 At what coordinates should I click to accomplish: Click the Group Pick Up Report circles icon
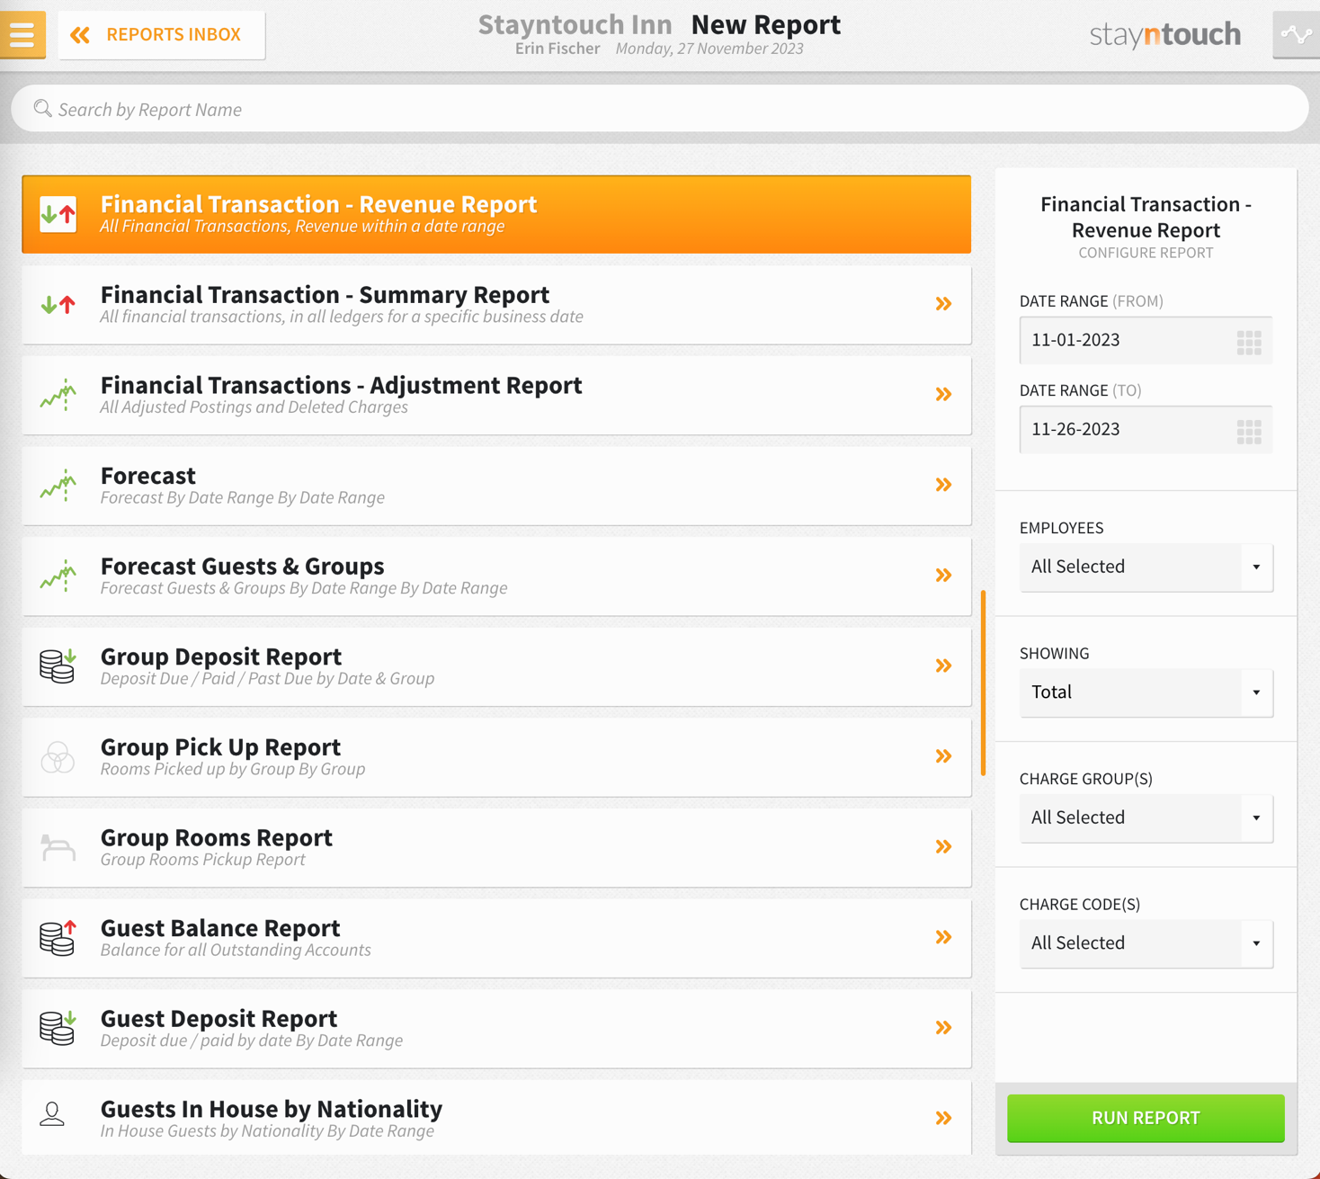[58, 757]
